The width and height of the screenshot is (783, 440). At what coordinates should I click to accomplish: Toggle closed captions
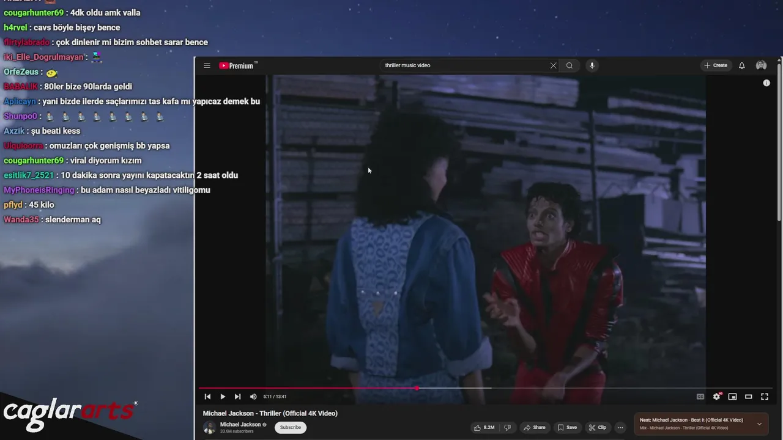[700, 397]
